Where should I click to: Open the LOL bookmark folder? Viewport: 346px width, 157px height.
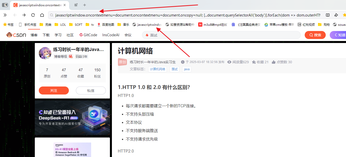[x=60, y=24]
